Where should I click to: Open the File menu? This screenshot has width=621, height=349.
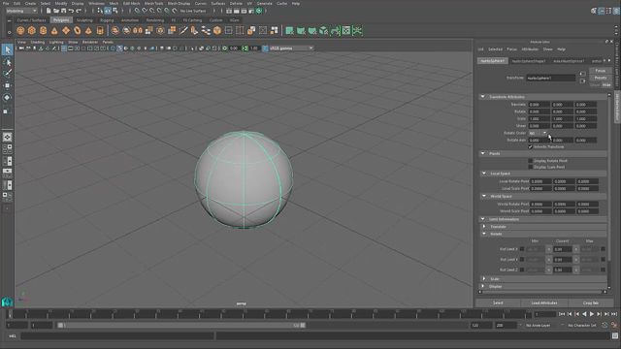[6, 3]
